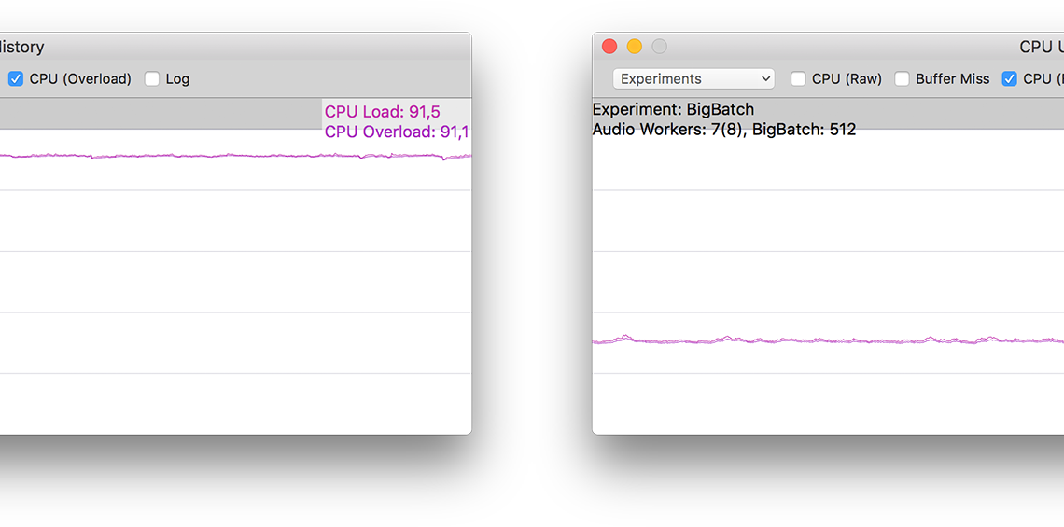Click the gray zoom window button
Viewport: 1064px width, 527px height.
(659, 47)
